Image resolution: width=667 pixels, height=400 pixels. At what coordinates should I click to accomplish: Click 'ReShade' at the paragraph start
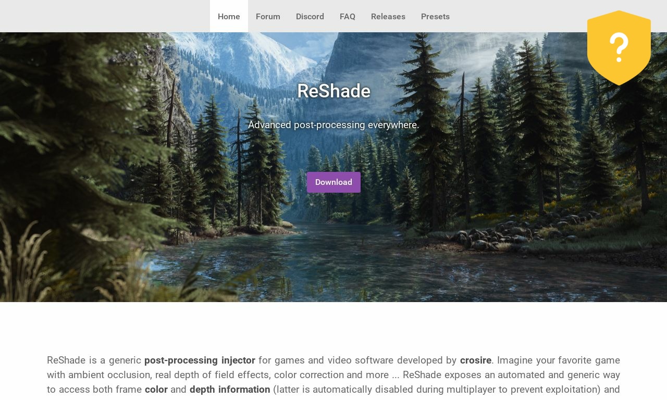[x=66, y=360]
